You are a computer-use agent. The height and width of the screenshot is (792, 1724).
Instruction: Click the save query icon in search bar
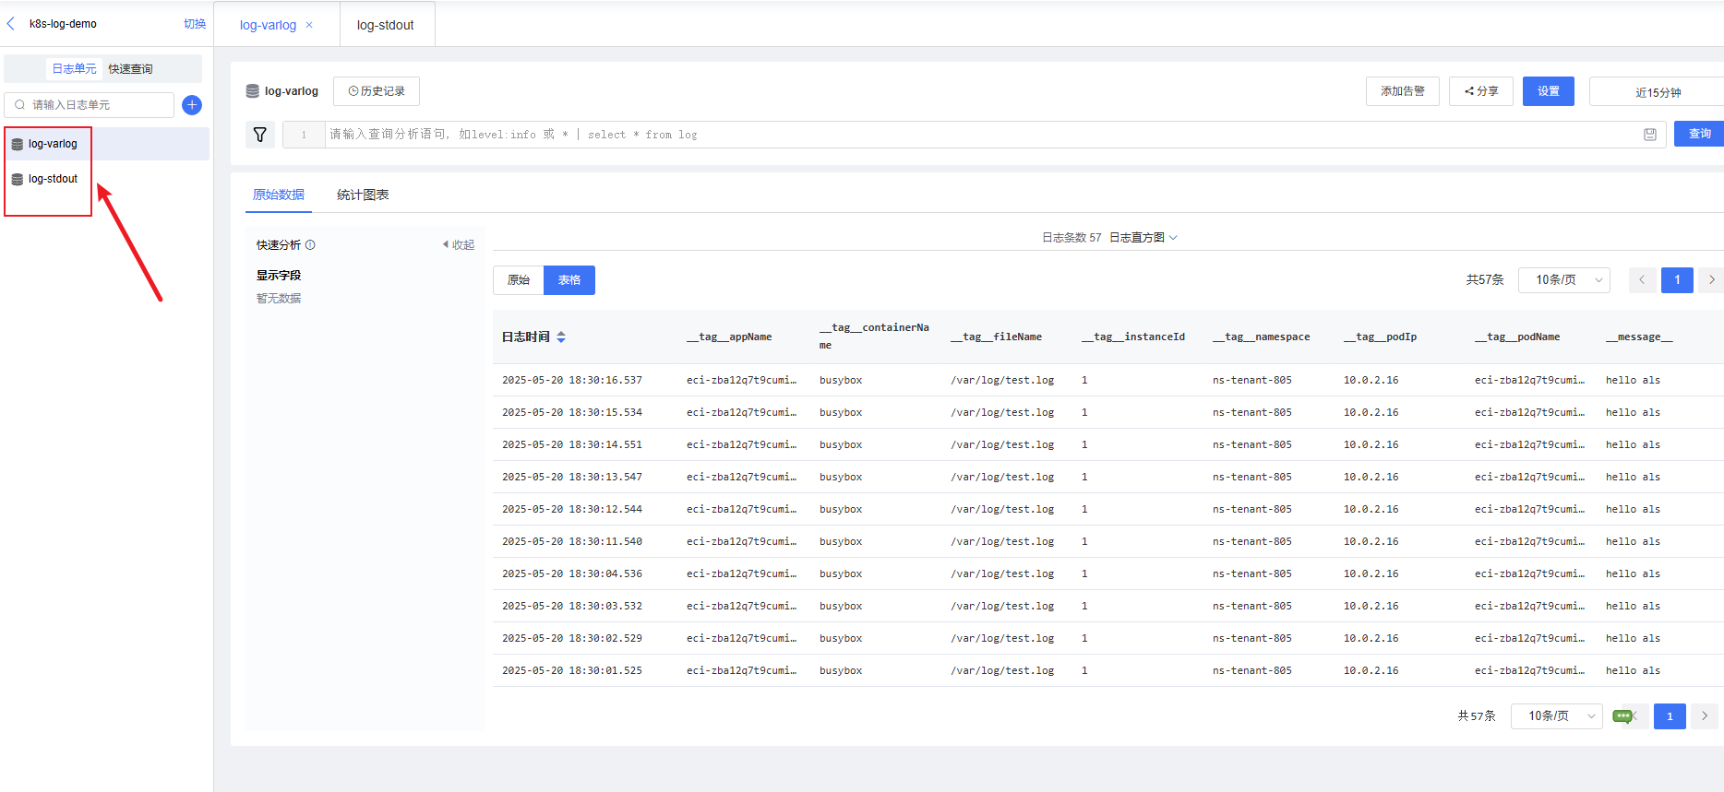[x=1650, y=135]
